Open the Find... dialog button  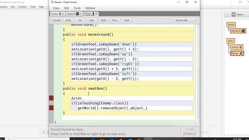(115, 20)
